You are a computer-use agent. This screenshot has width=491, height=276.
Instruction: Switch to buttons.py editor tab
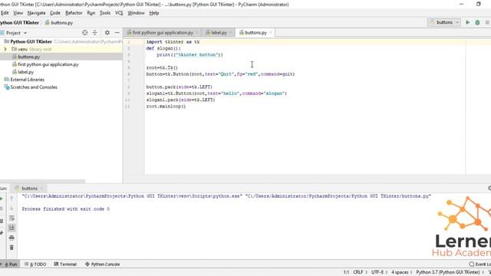255,32
